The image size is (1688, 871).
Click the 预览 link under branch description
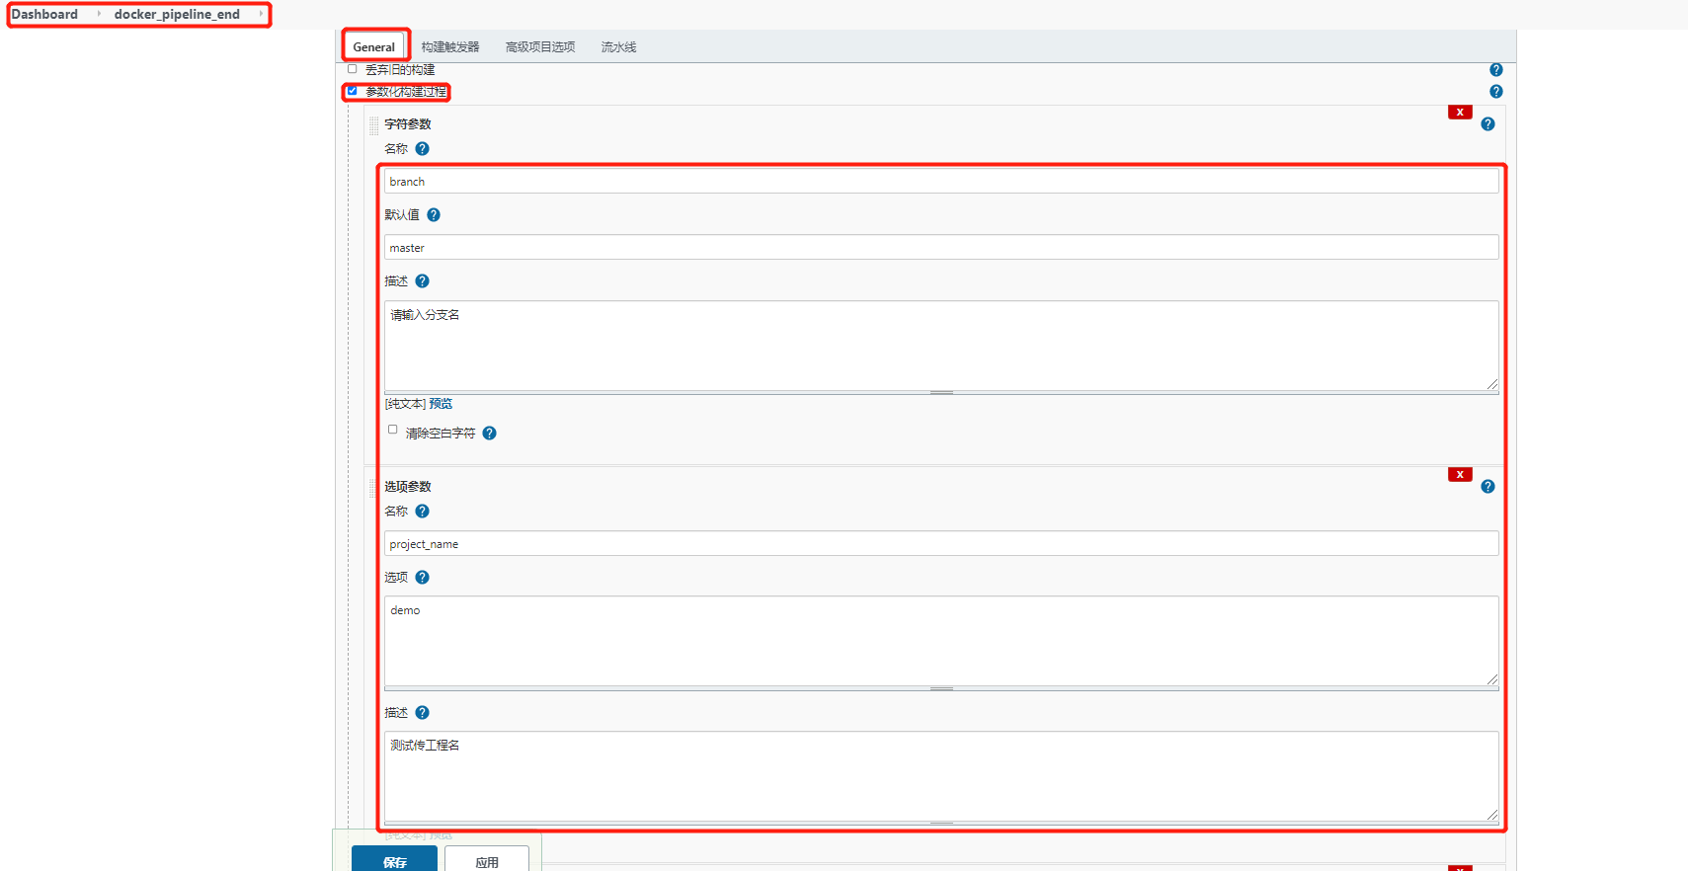[441, 404]
